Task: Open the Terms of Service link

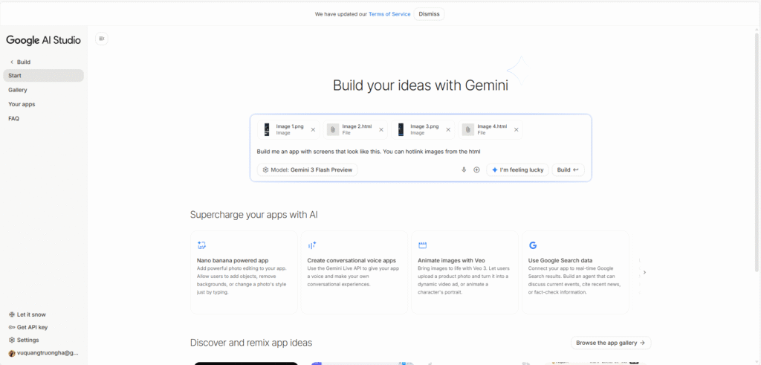Action: point(389,14)
